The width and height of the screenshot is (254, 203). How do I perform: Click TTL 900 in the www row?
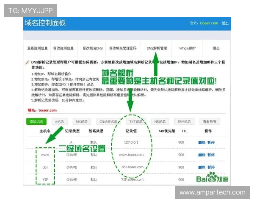(x=181, y=155)
